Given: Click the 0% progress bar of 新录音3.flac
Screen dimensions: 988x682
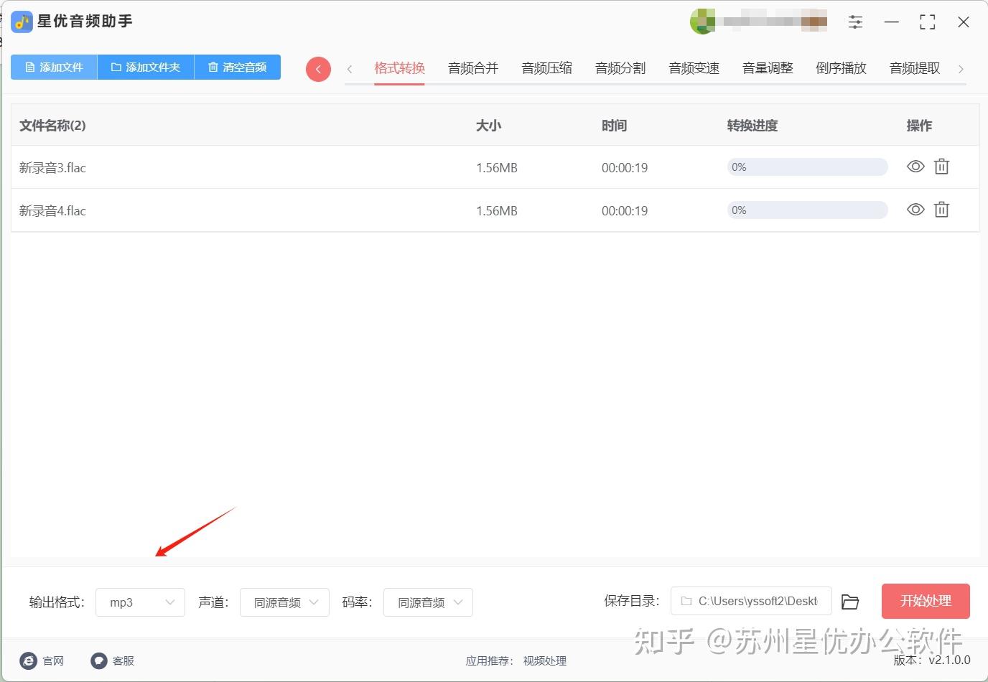Looking at the screenshot, I should (806, 167).
